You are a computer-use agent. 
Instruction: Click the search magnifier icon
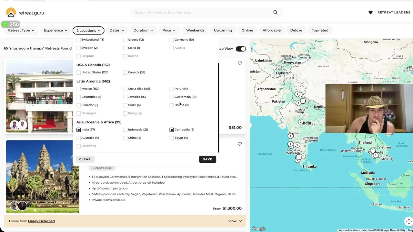(x=275, y=12)
